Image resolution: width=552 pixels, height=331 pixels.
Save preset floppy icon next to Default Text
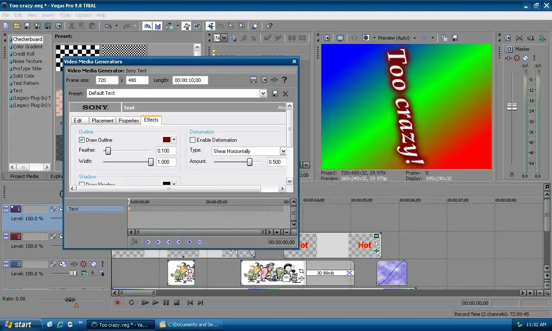275,93
